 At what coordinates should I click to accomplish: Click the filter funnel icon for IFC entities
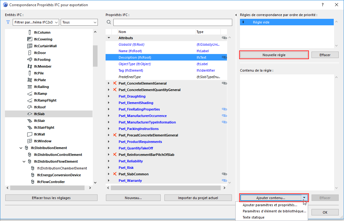(x=8, y=22)
